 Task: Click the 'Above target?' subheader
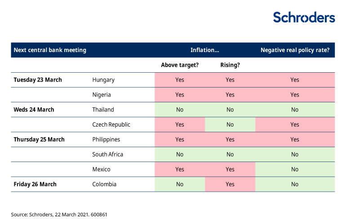click(x=180, y=65)
